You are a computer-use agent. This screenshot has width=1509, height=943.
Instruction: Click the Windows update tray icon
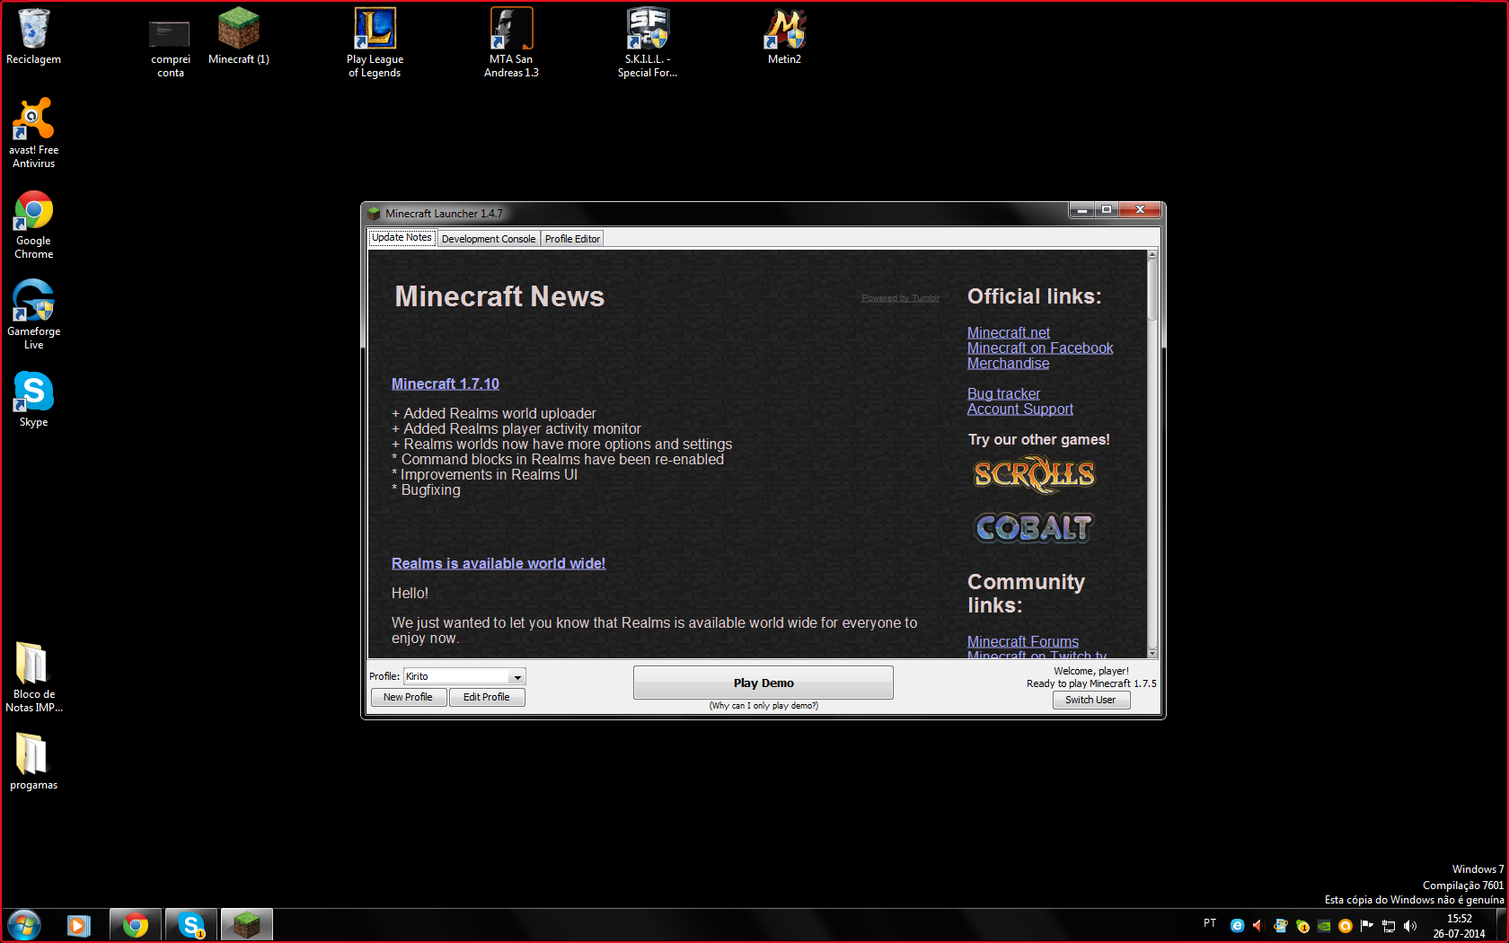click(1280, 925)
